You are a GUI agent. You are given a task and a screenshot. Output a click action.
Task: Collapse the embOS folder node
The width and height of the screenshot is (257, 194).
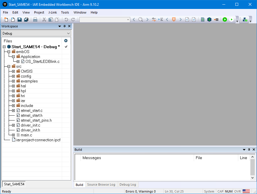[9, 52]
